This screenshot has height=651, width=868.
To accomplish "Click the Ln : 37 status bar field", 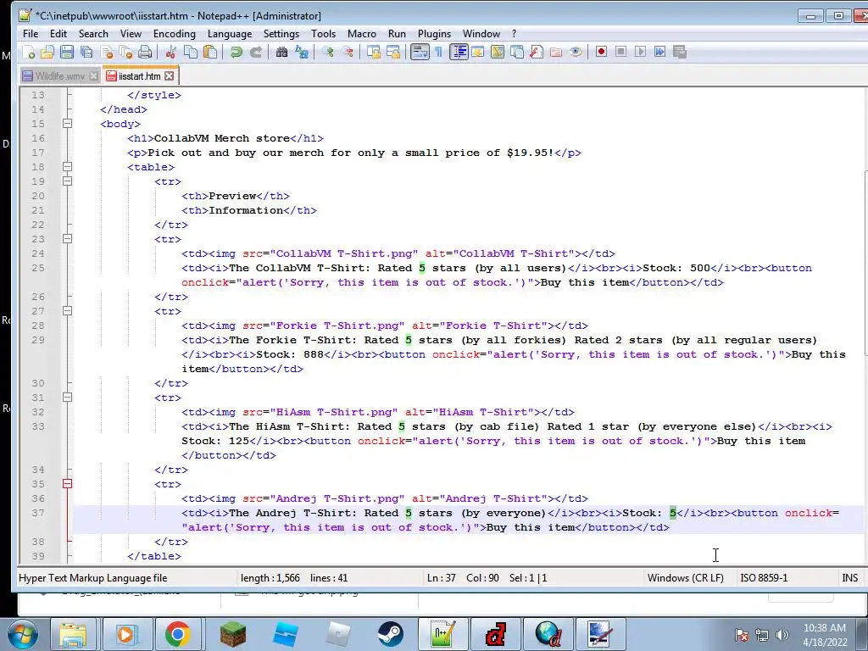I will pos(441,578).
